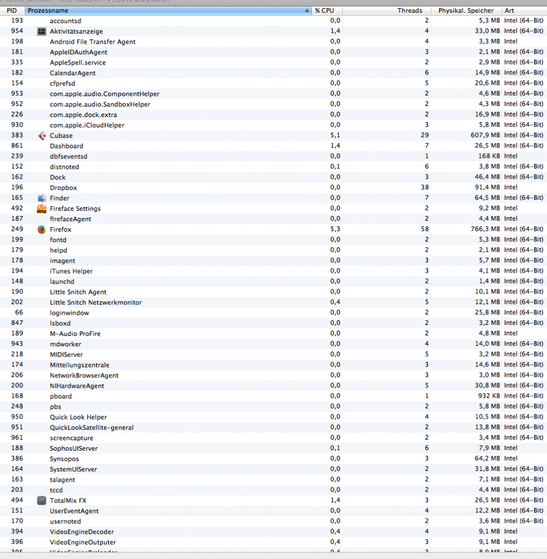Select the VideoEngineDecoder process

(82, 532)
